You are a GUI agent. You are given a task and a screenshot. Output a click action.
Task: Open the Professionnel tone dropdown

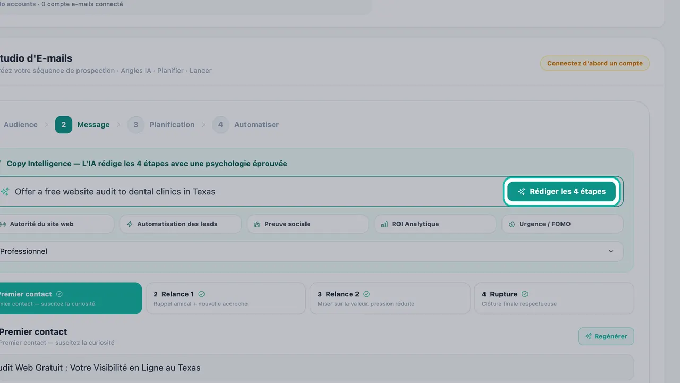(308, 251)
